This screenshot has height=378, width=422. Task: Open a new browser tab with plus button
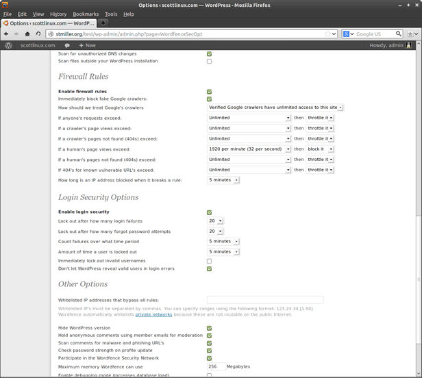(103, 23)
